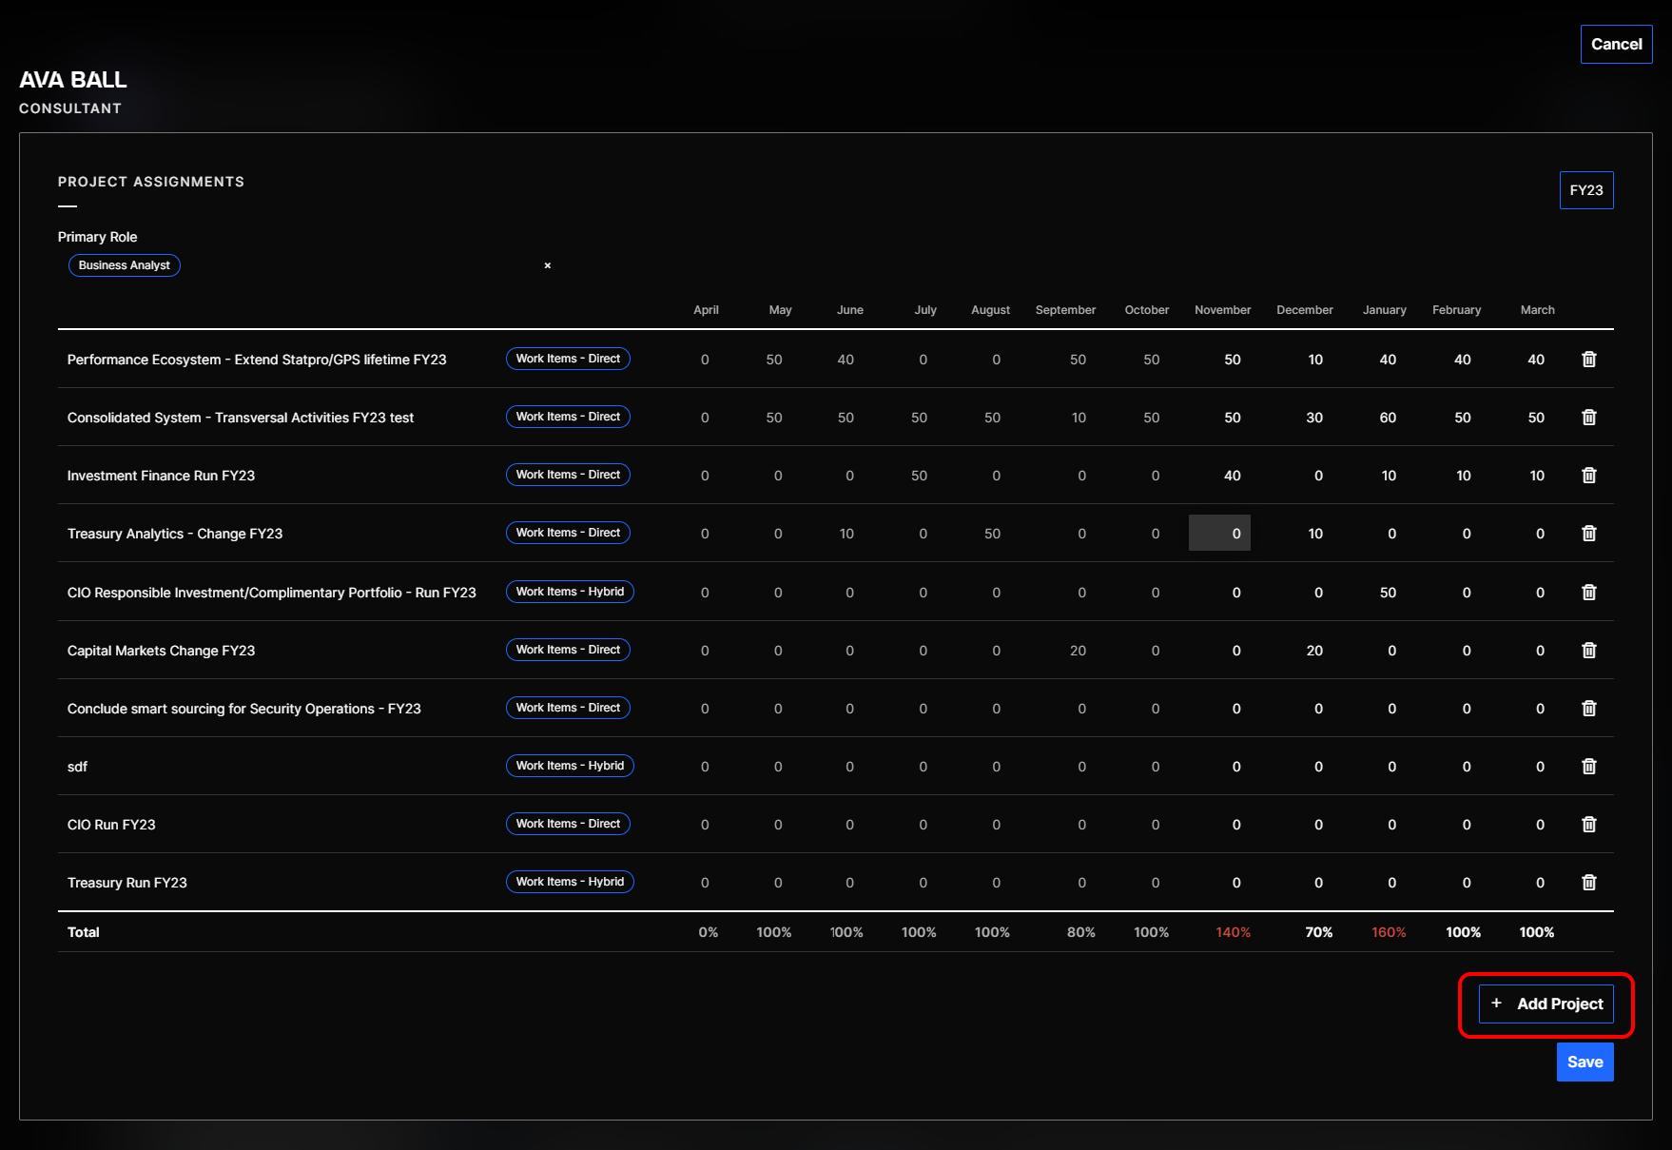1672x1150 pixels.
Task: Edit November value for Treasury Analytics
Action: (x=1220, y=534)
